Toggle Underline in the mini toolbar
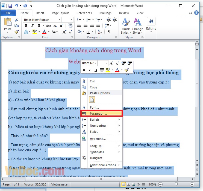The width and height of the screenshot is (203, 191). [x=96, y=70]
